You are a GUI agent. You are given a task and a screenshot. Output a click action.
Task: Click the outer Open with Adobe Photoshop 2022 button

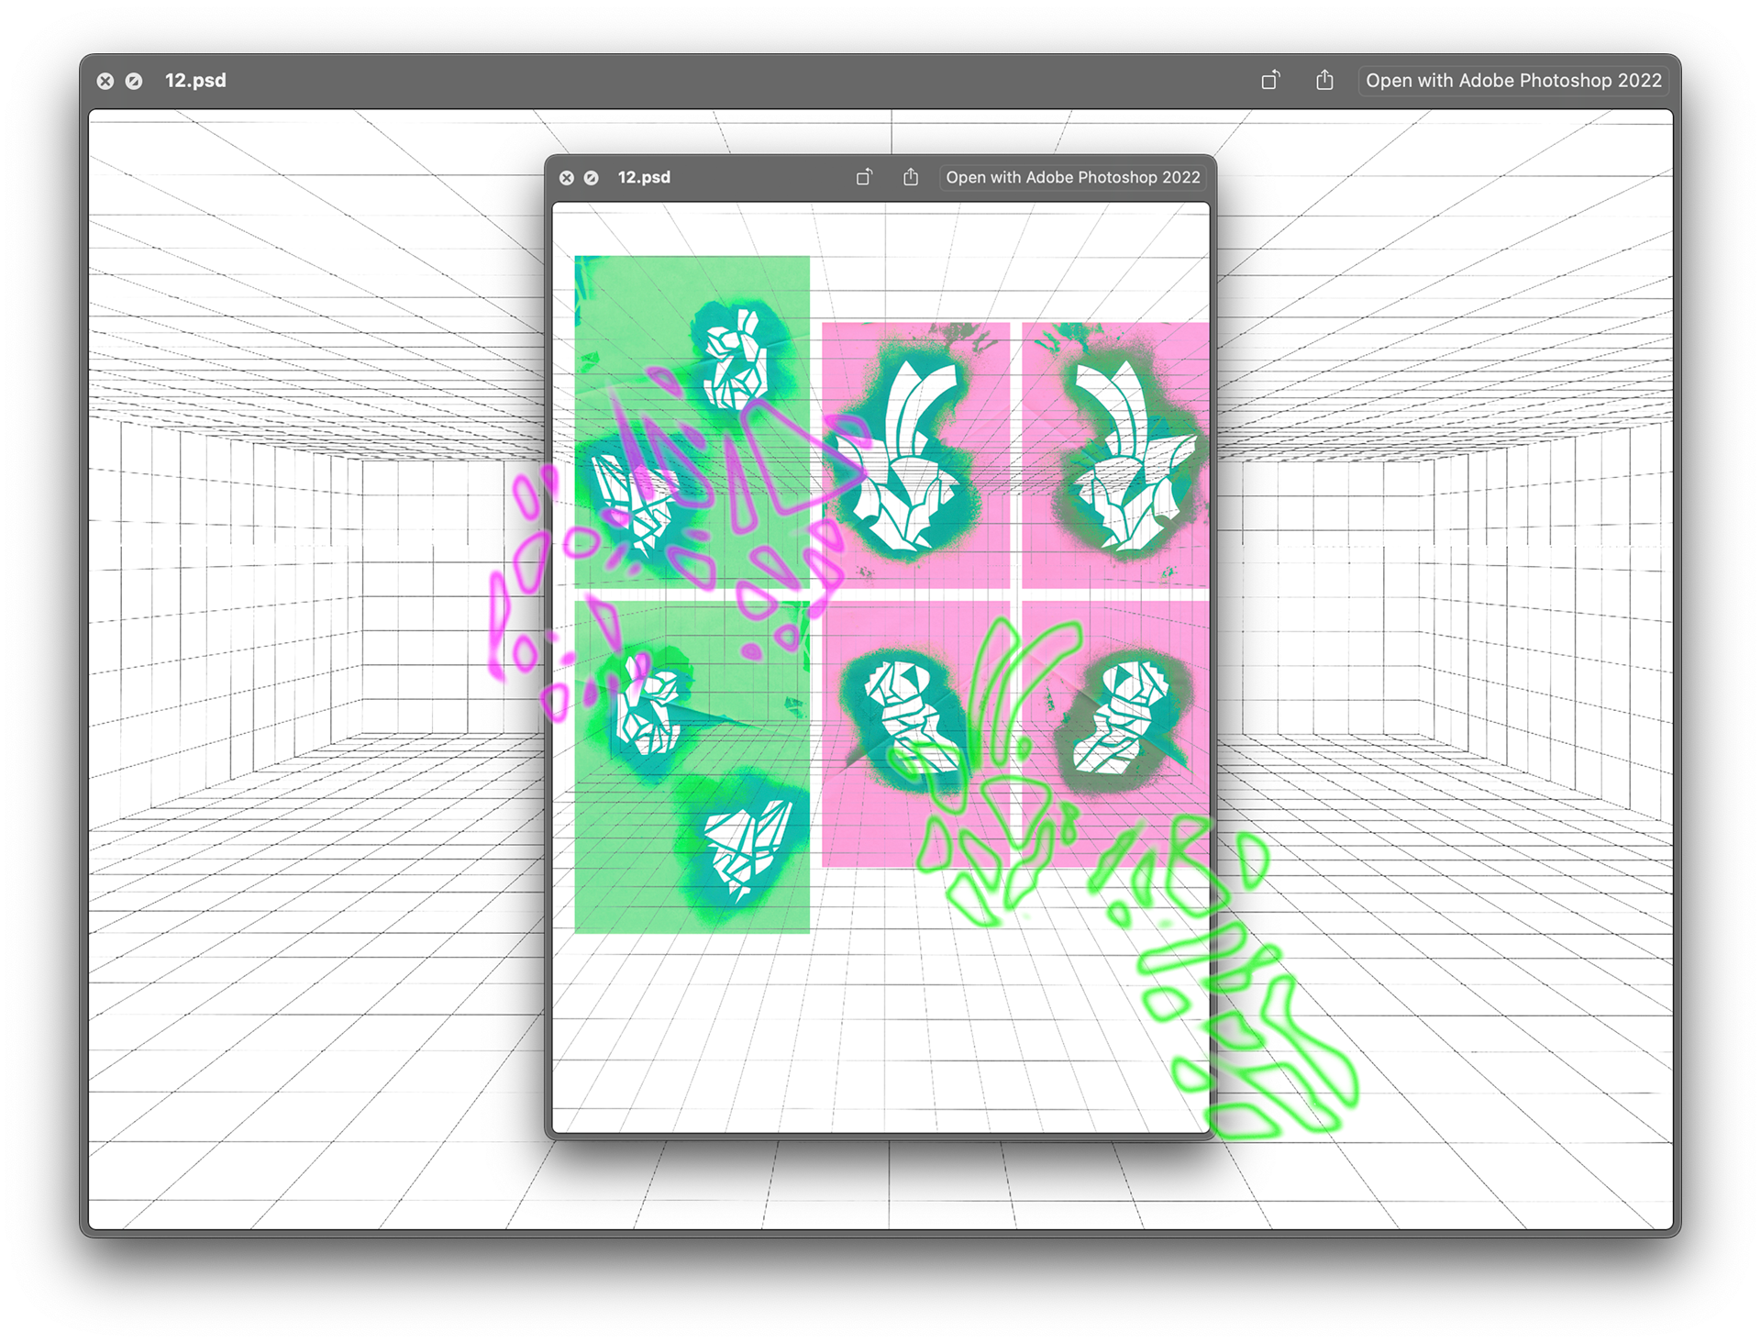(1513, 81)
